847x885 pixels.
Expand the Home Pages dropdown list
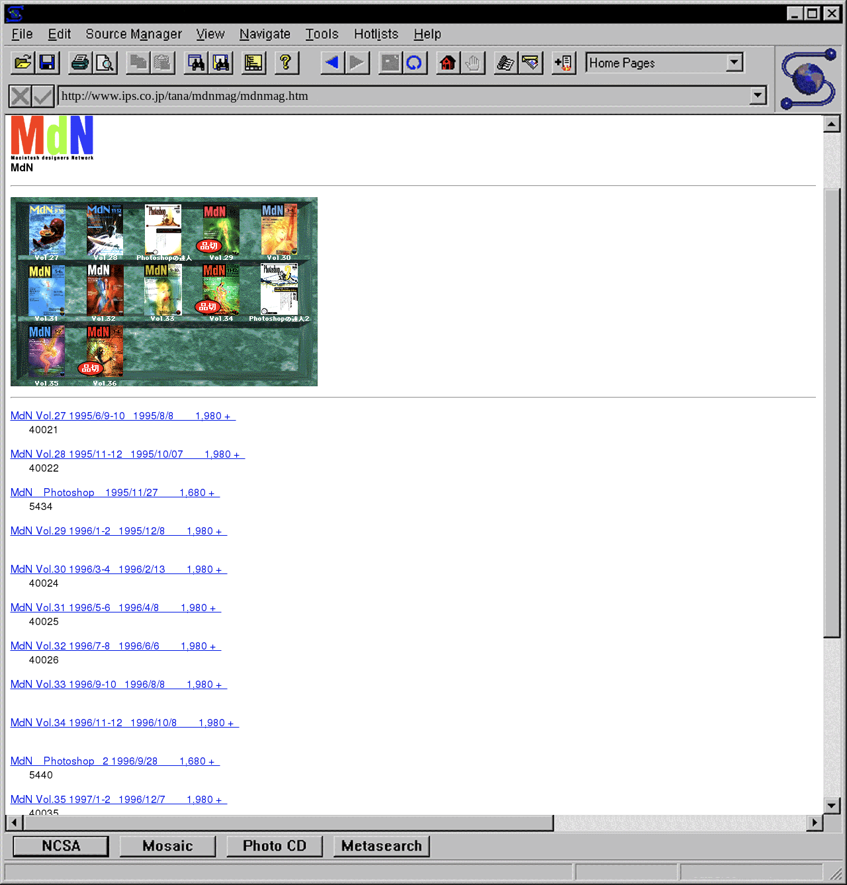click(x=734, y=63)
